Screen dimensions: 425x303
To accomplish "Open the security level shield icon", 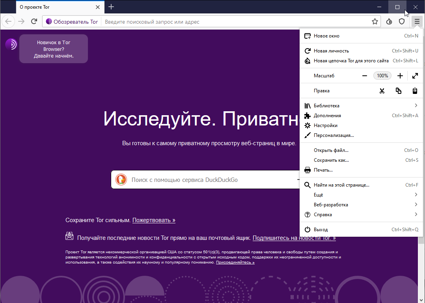I will [x=402, y=21].
